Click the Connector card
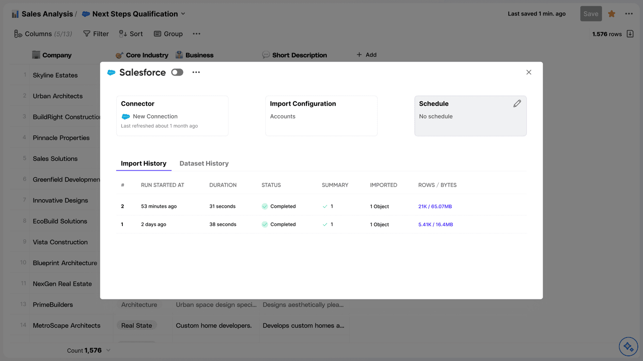 click(x=172, y=116)
